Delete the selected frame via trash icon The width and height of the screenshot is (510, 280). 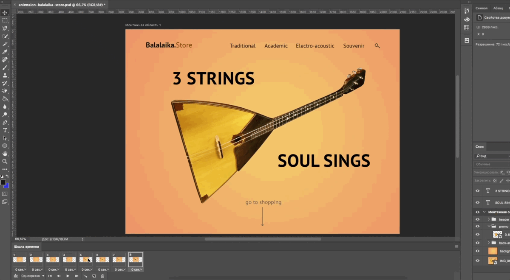click(102, 276)
